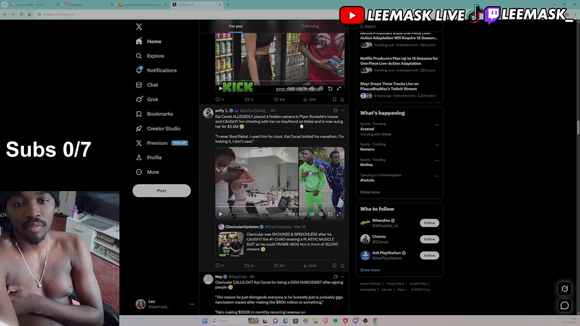Switch to the For you tab
Viewport: 580px width, 326px height.
[x=236, y=26]
